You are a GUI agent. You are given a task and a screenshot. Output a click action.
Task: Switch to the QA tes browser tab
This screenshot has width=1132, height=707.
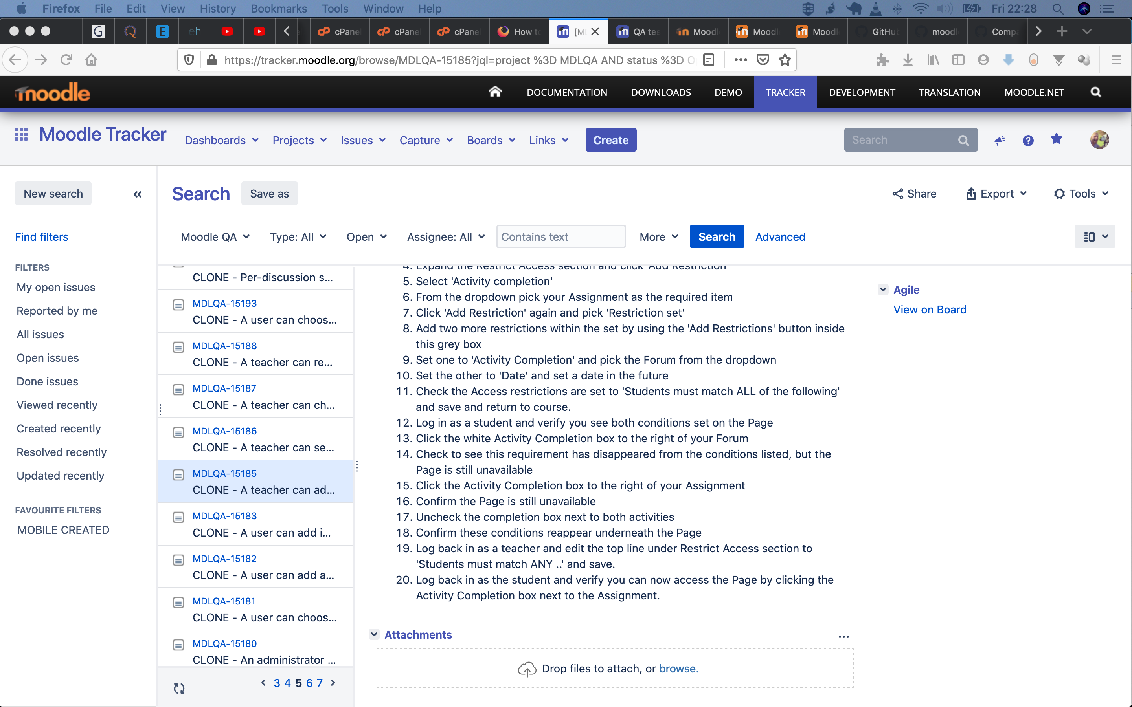tap(638, 31)
